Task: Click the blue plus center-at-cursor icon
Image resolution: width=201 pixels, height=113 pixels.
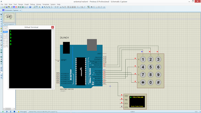Action: (42, 7)
